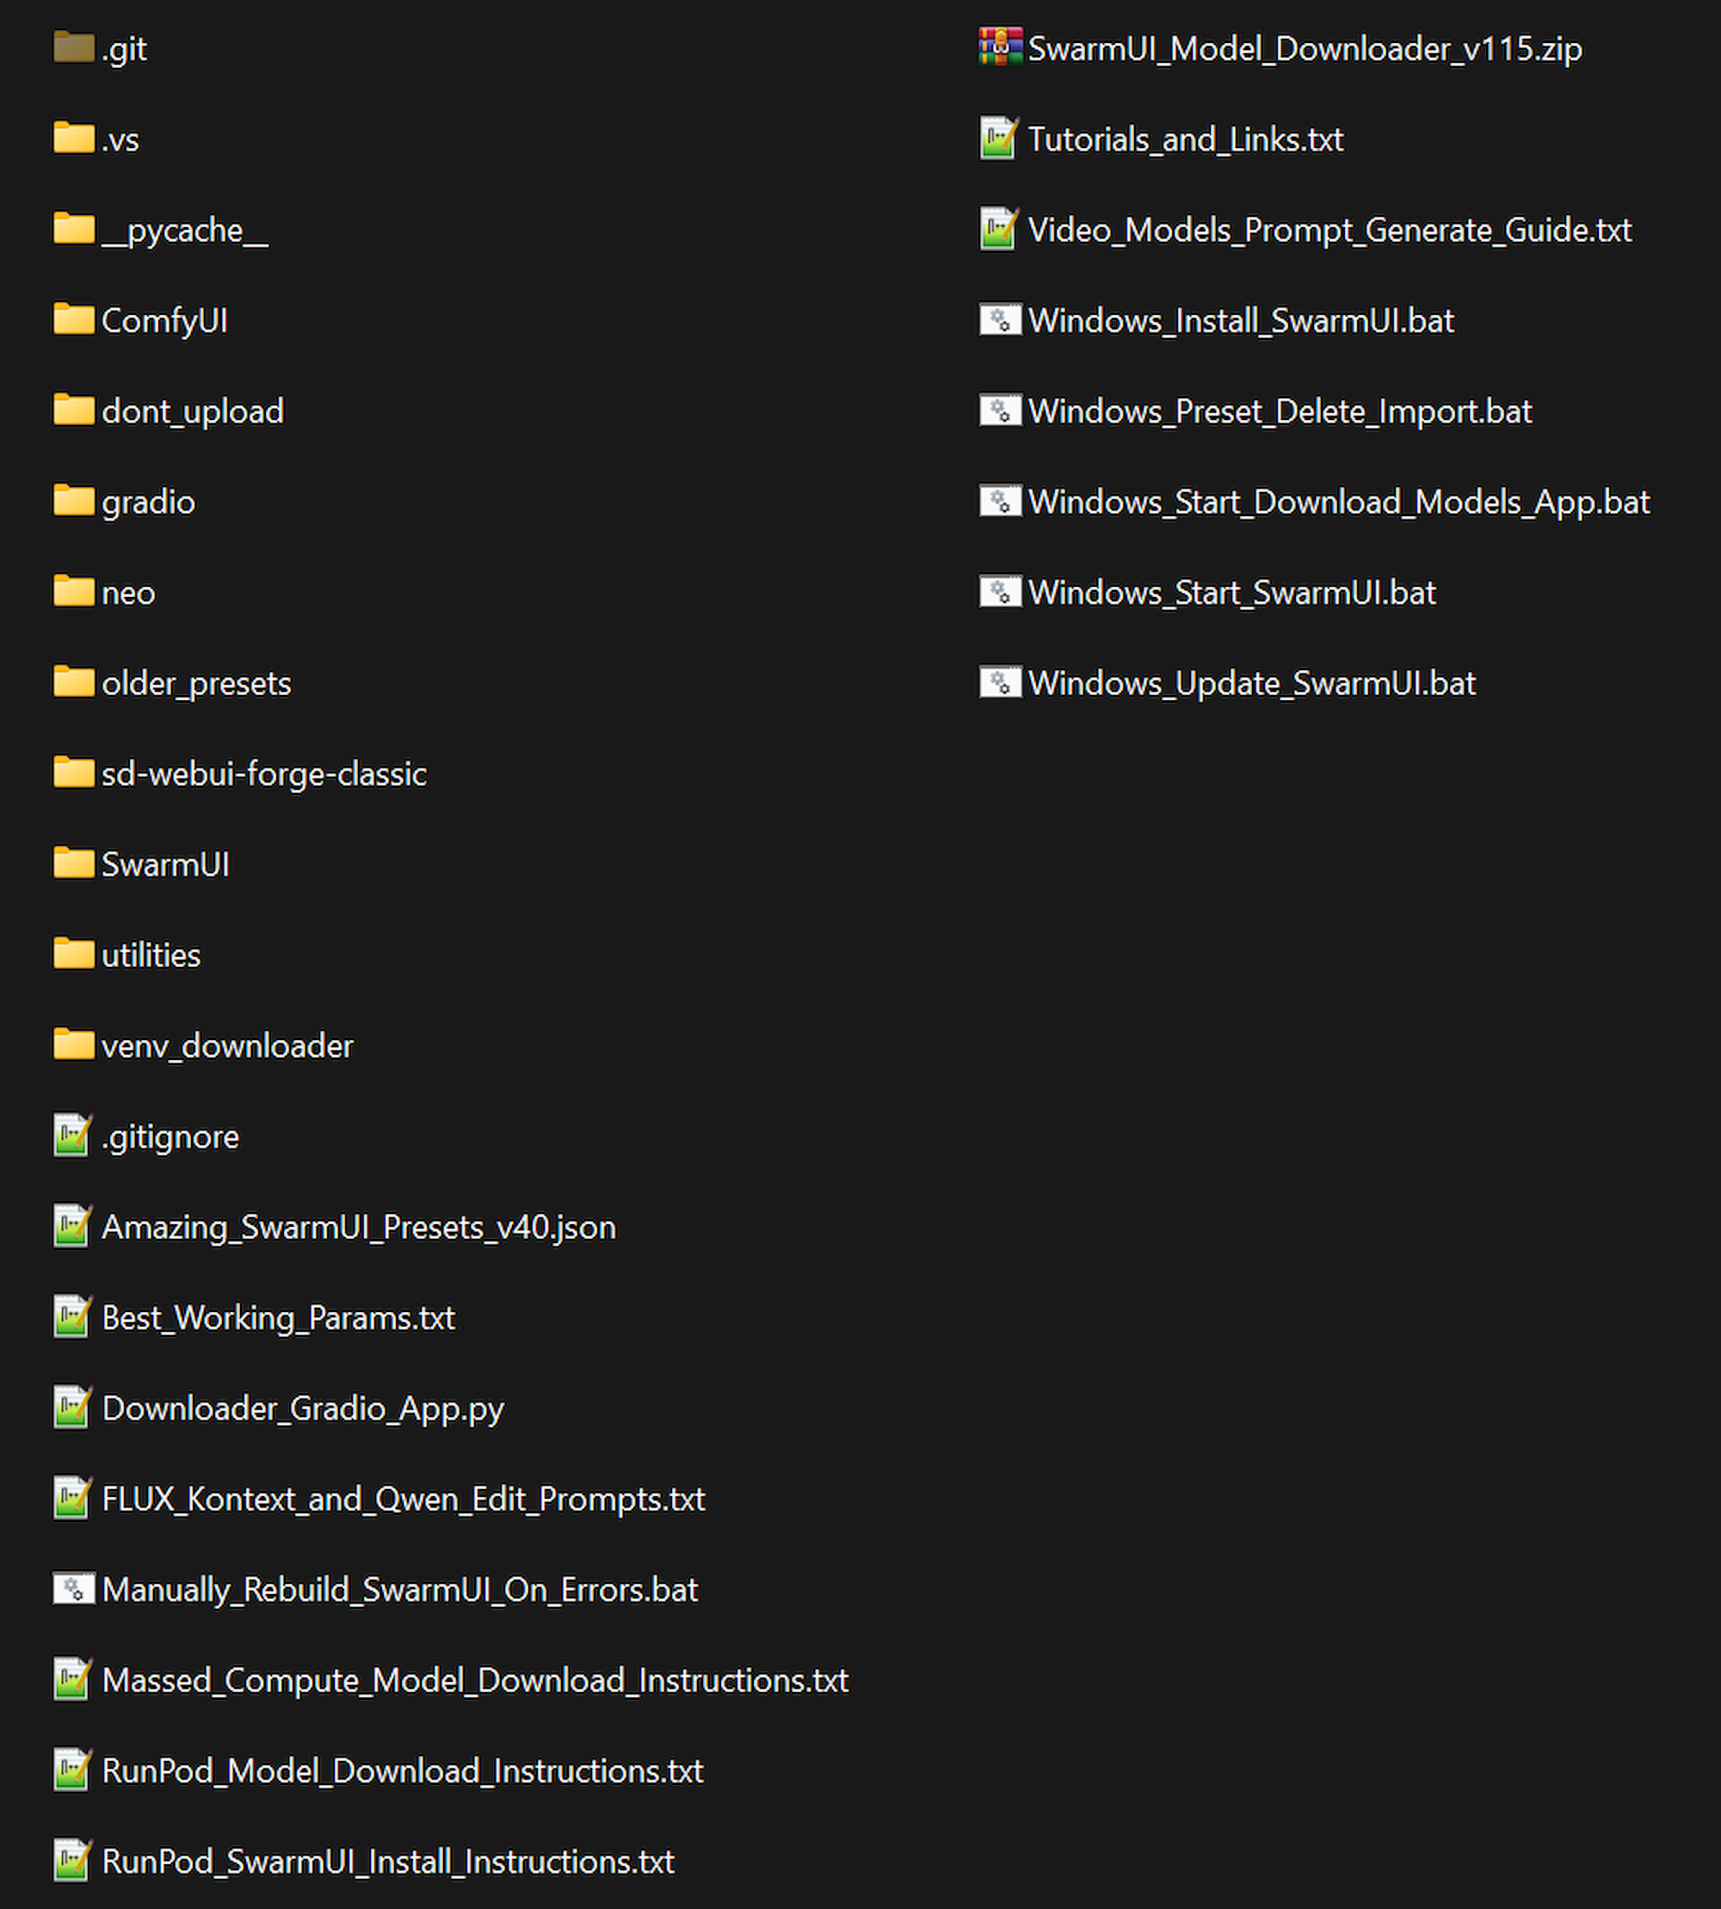Image resolution: width=1721 pixels, height=1909 pixels.
Task: Click the file name "RunPod_SwarmUI_Install_Instructions.txt"
Action: pos(389,1863)
